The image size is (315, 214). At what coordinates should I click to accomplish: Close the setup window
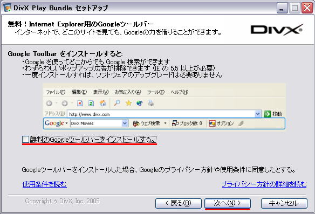click(x=307, y=8)
